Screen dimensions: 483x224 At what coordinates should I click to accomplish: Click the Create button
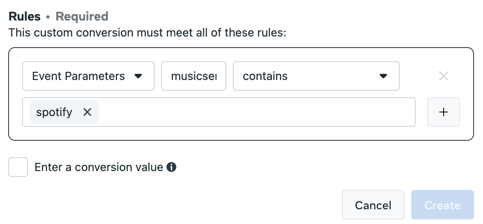point(442,205)
